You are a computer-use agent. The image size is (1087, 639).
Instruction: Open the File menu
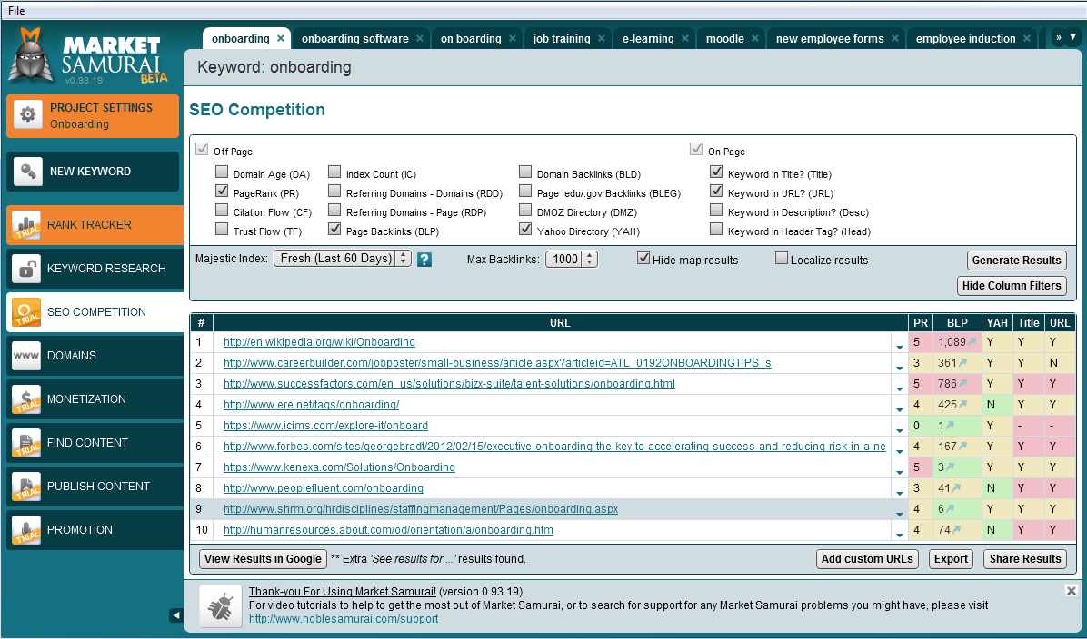click(x=16, y=10)
